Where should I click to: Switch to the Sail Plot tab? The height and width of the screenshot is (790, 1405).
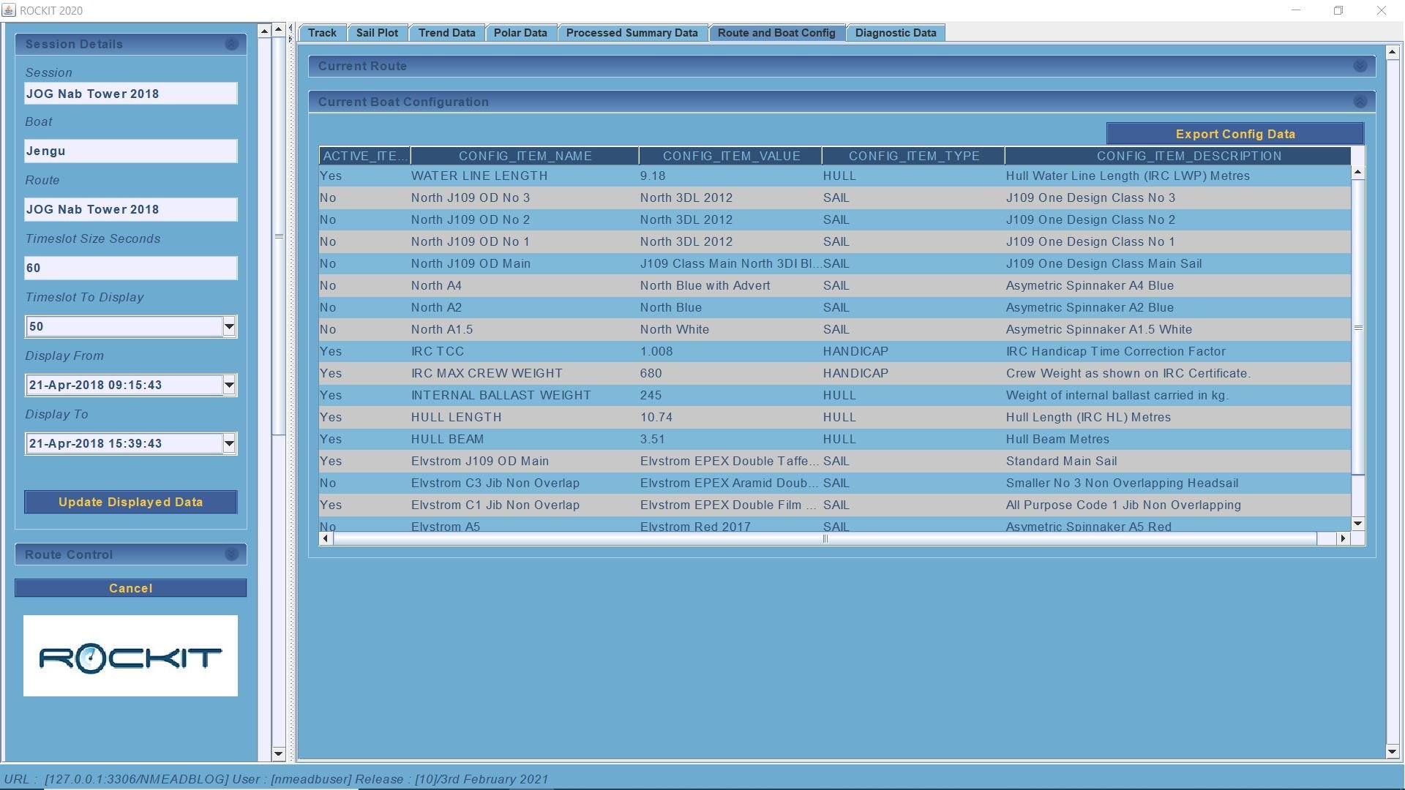377,33
